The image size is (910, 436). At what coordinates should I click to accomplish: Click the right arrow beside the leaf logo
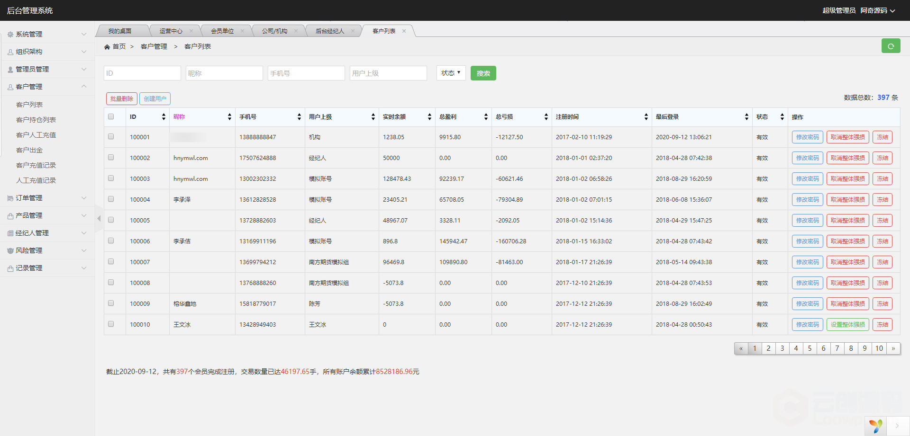coord(897,426)
